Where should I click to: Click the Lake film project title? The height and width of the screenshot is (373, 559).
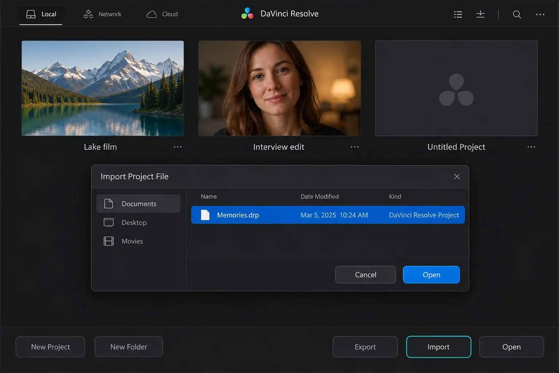pos(100,147)
